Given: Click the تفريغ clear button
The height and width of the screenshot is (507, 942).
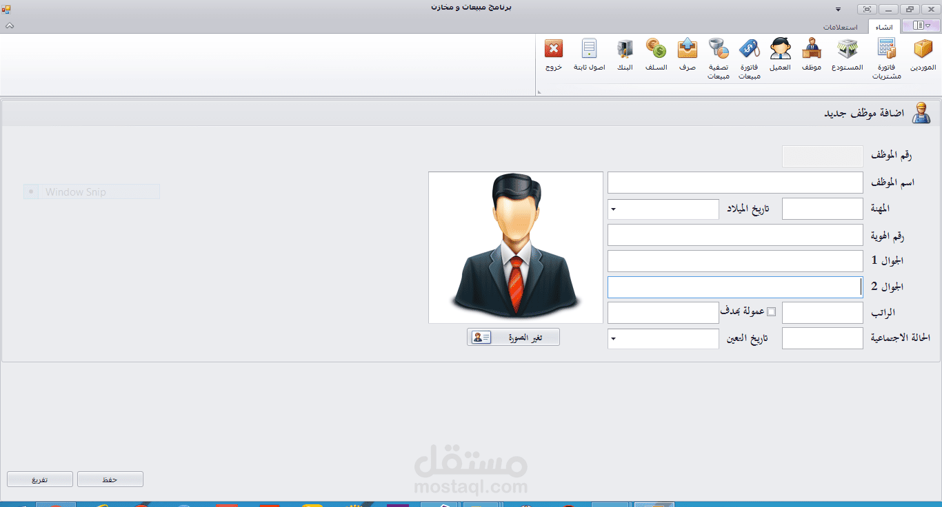Looking at the screenshot, I should point(39,479).
